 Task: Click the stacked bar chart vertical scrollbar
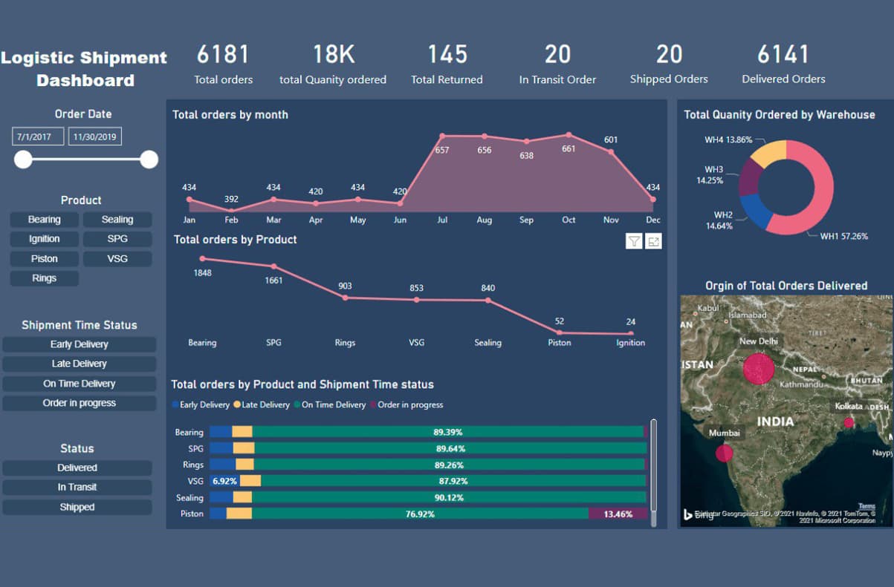coord(654,468)
